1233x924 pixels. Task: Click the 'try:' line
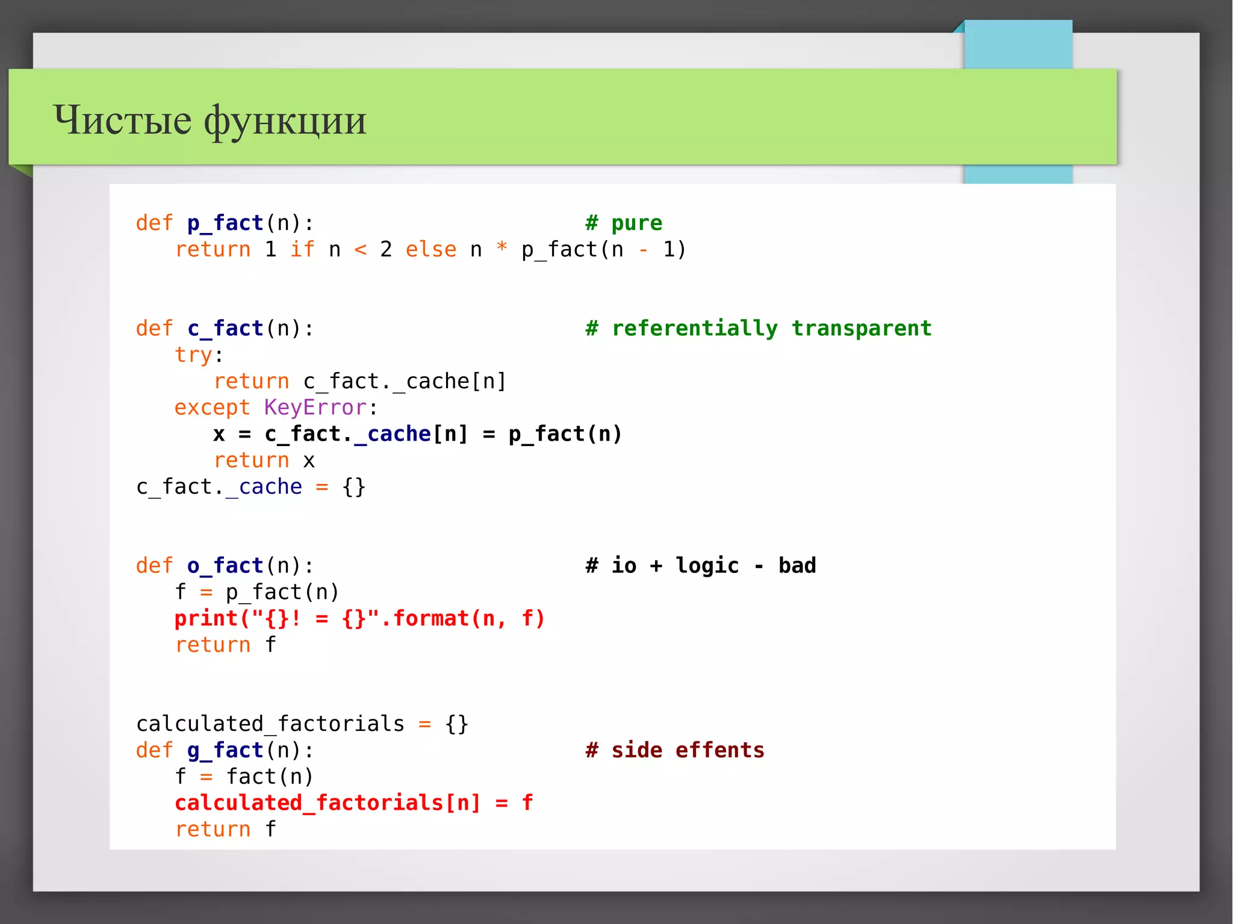click(x=199, y=355)
